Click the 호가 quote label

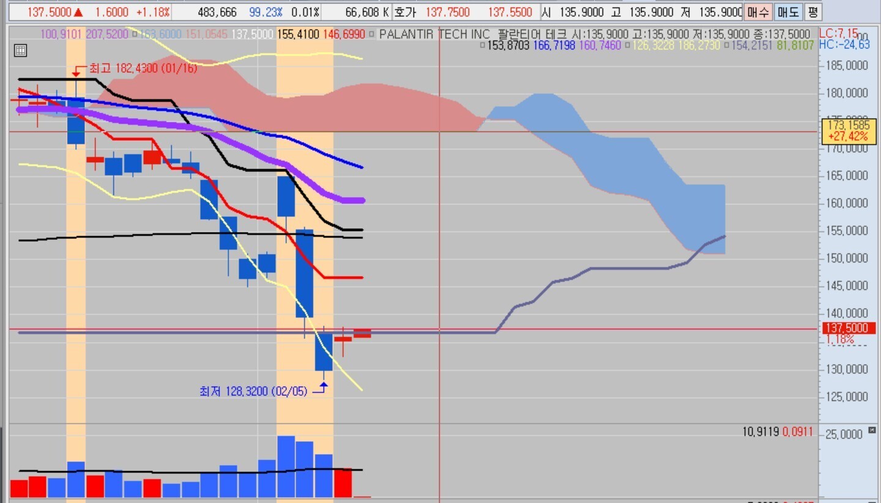(405, 12)
